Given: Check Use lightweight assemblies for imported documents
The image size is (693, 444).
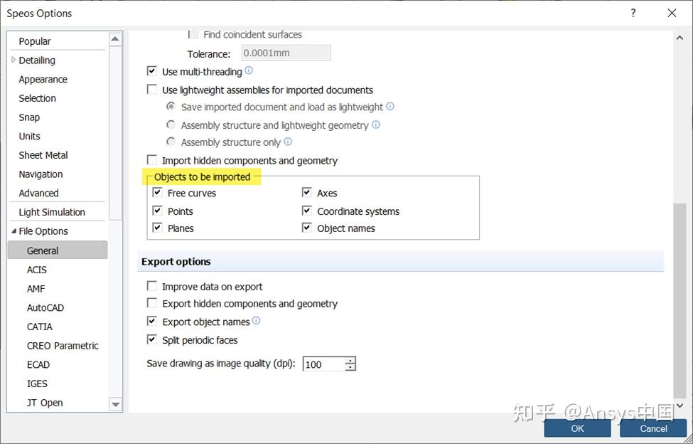Looking at the screenshot, I should coord(151,90).
